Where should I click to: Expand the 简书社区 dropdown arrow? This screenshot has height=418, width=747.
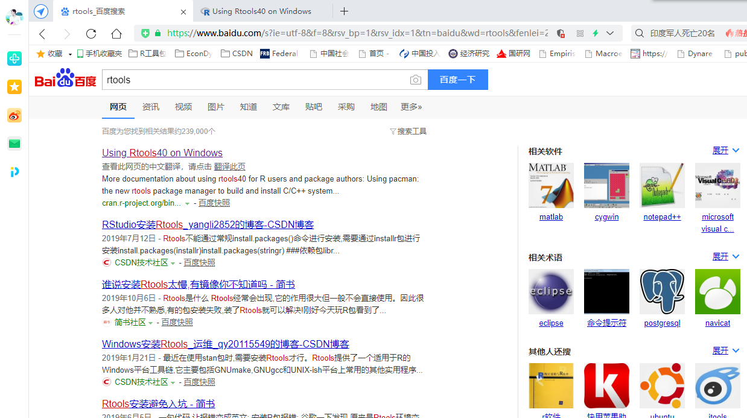coord(151,323)
